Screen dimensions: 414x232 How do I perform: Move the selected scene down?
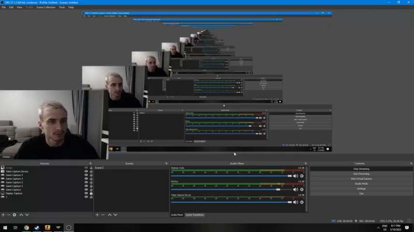click(115, 215)
